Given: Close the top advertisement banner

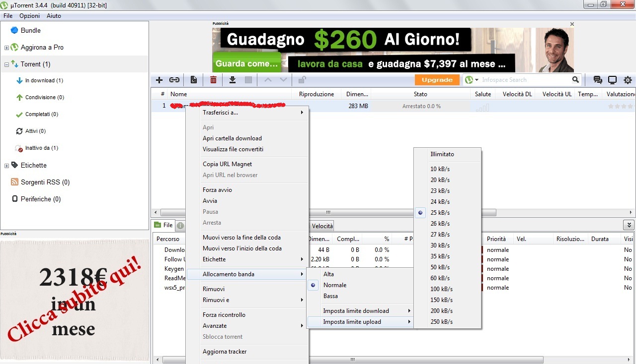Looking at the screenshot, I should point(572,24).
